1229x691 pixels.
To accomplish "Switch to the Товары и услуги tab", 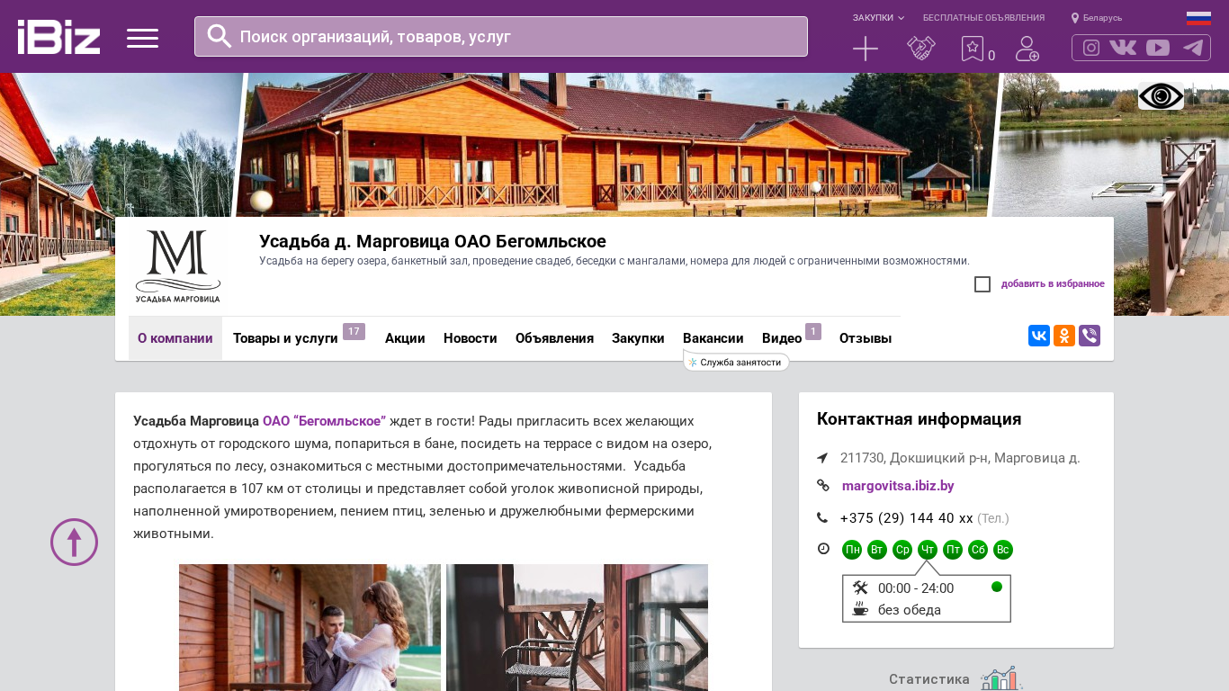I will click(x=285, y=338).
